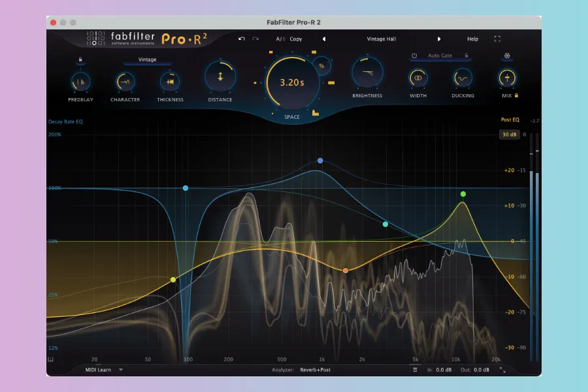This screenshot has width=588, height=392.
Task: Open the Help menu
Action: tap(472, 39)
